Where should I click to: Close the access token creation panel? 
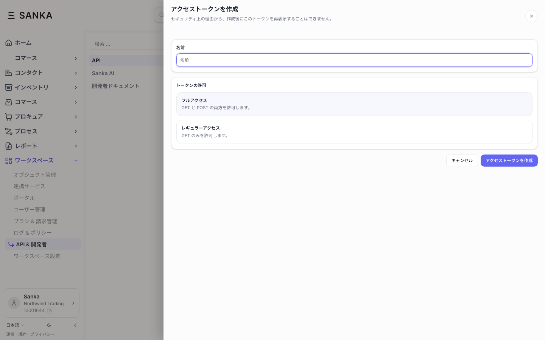[x=531, y=16]
